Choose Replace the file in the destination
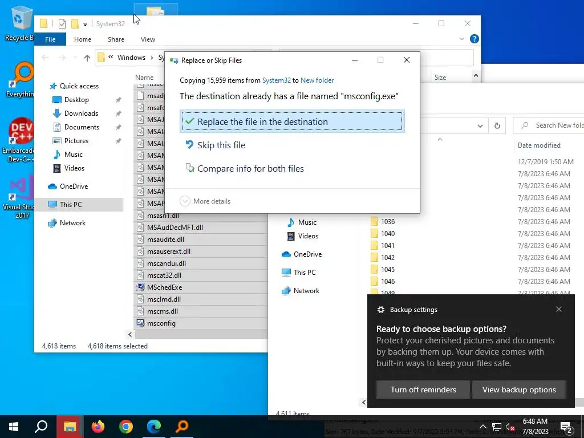The image size is (584, 438). 293,121
